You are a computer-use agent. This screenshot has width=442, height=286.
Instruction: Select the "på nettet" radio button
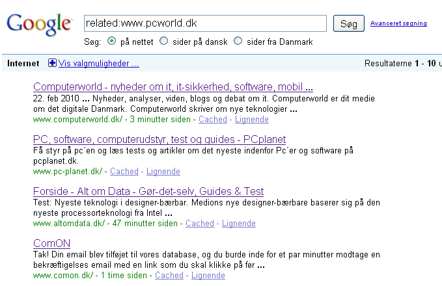point(111,42)
